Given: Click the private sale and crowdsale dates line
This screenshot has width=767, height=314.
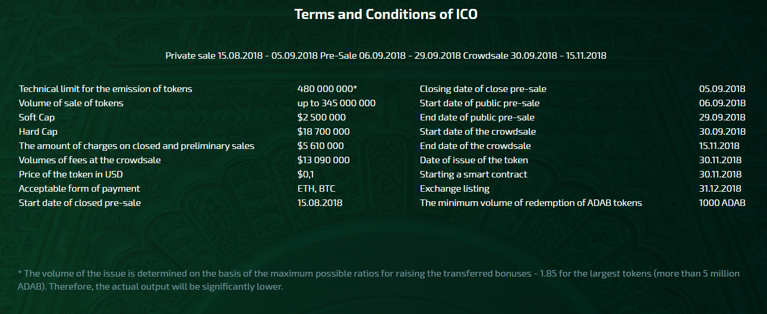Looking at the screenshot, I should 386,56.
